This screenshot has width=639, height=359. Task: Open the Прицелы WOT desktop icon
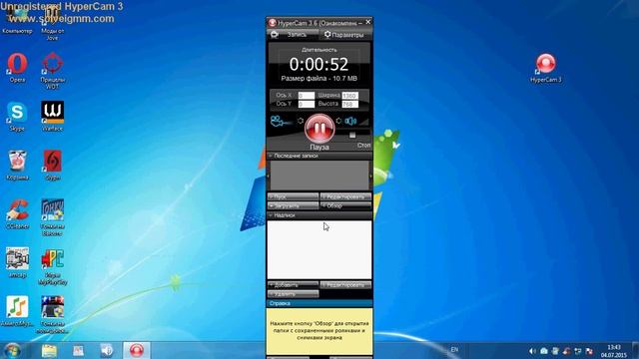[53, 70]
